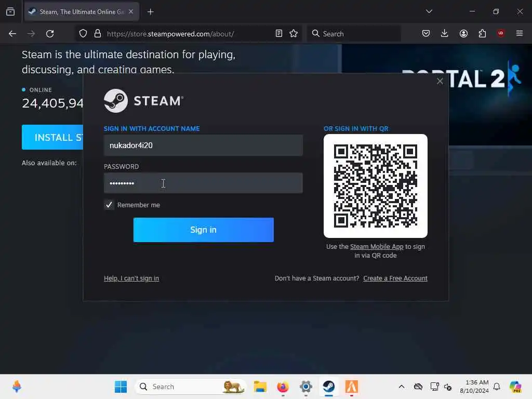Viewport: 532px width, 399px height.
Task: Click the address bar URL
Action: coord(170,34)
